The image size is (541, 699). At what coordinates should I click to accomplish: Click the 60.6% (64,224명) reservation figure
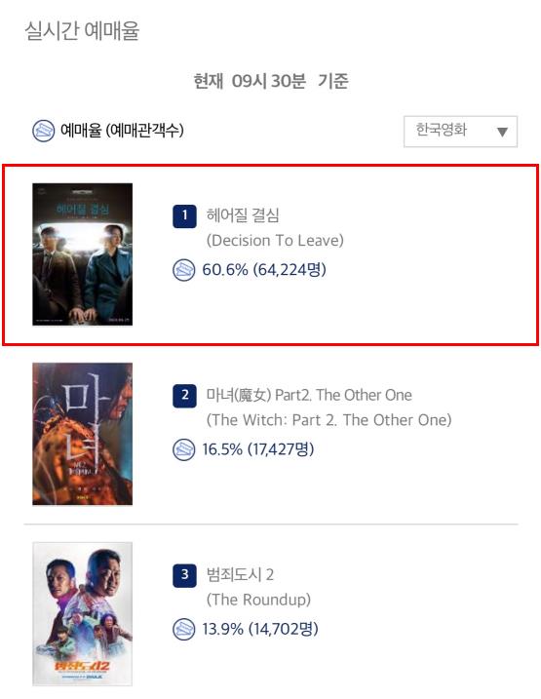click(264, 270)
